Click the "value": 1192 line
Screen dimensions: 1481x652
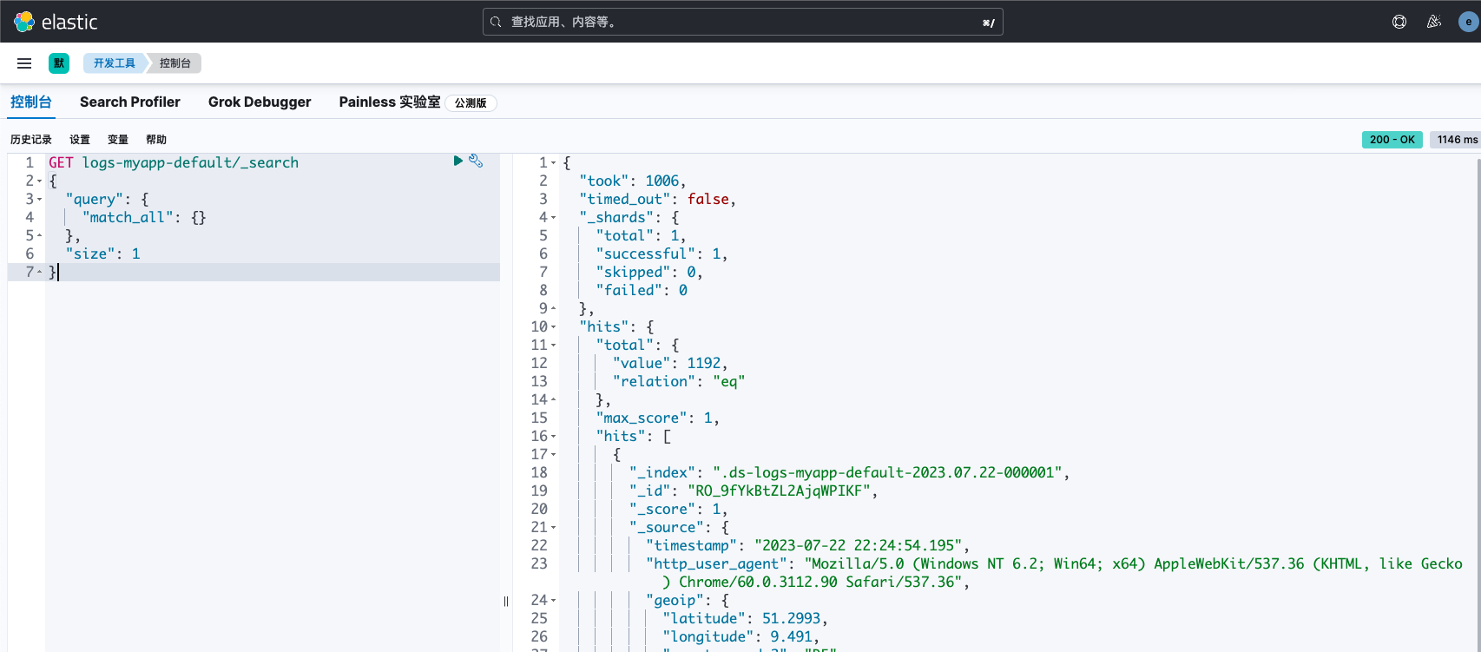670,363
